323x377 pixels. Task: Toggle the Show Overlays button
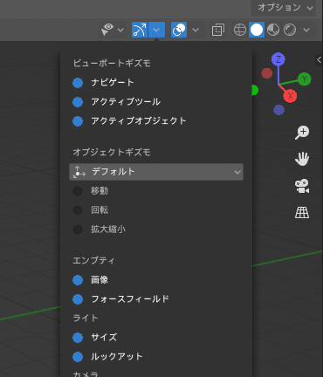[x=179, y=30]
